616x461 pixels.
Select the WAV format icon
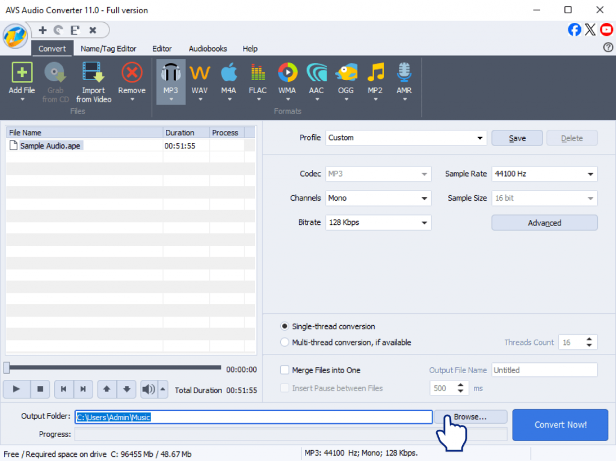[x=200, y=73]
